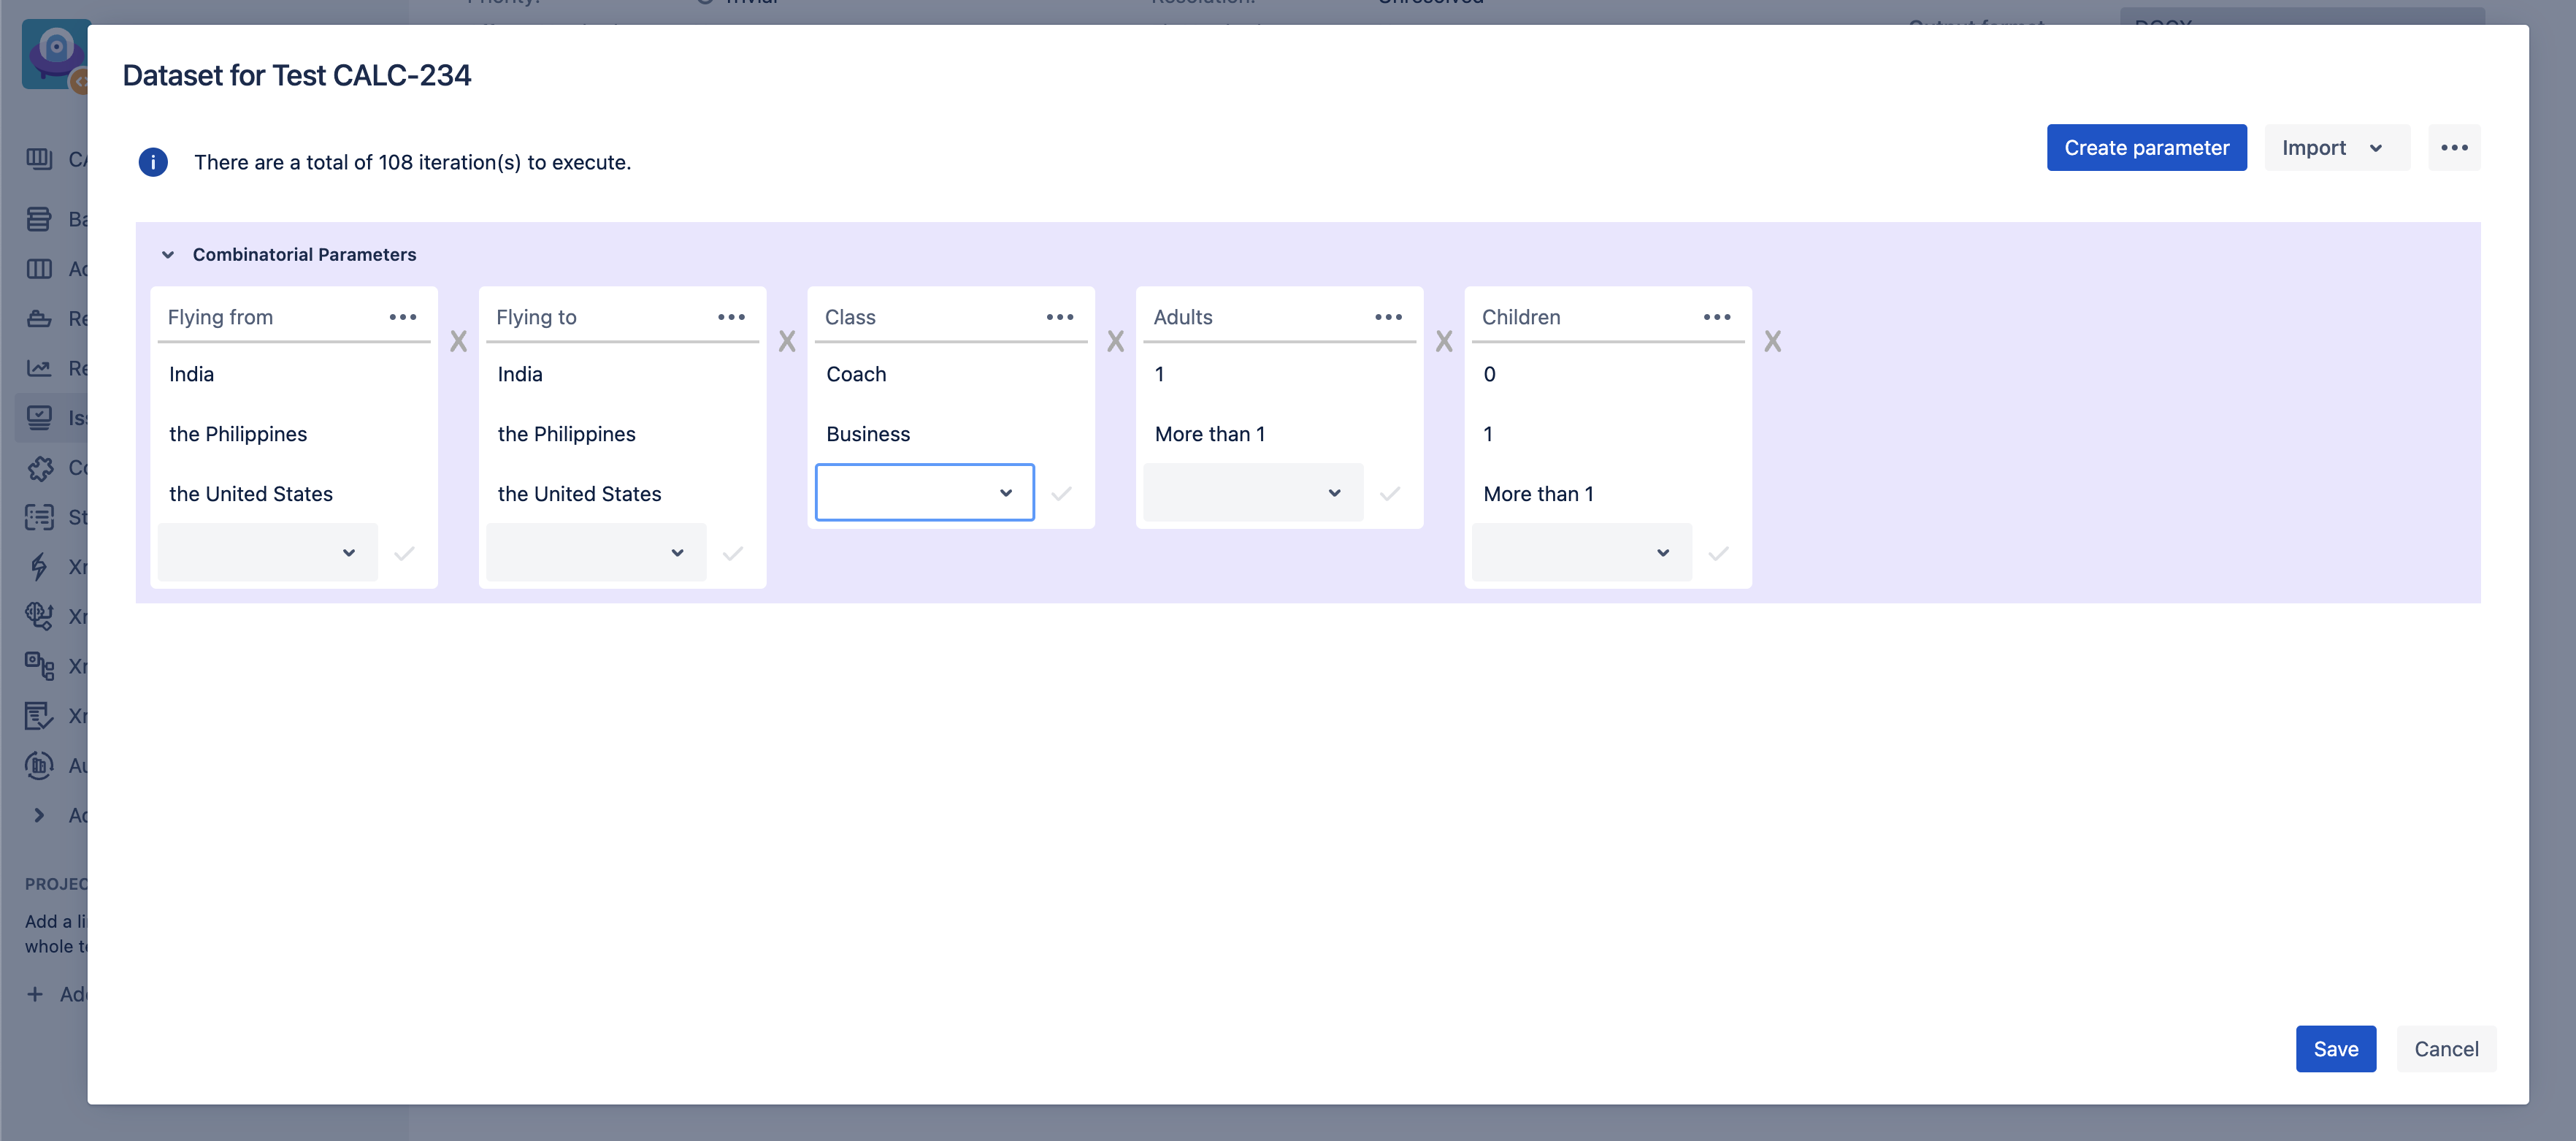Click the X separator after Children
2576x1141 pixels.
(1773, 342)
